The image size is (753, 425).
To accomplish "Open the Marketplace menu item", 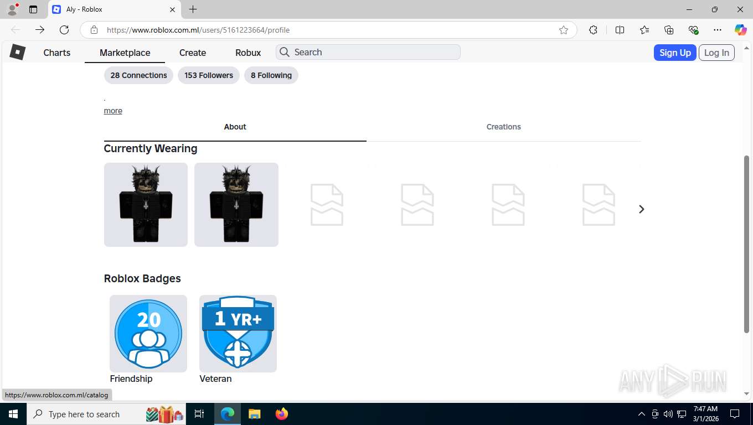I will pyautogui.click(x=125, y=53).
